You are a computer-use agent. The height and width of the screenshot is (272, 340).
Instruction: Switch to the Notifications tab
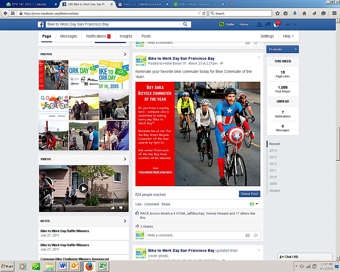click(98, 36)
